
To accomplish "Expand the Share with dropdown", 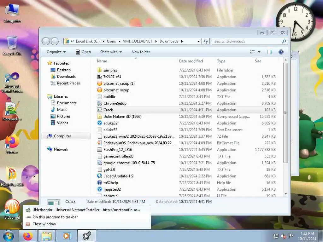I will click(111, 52).
